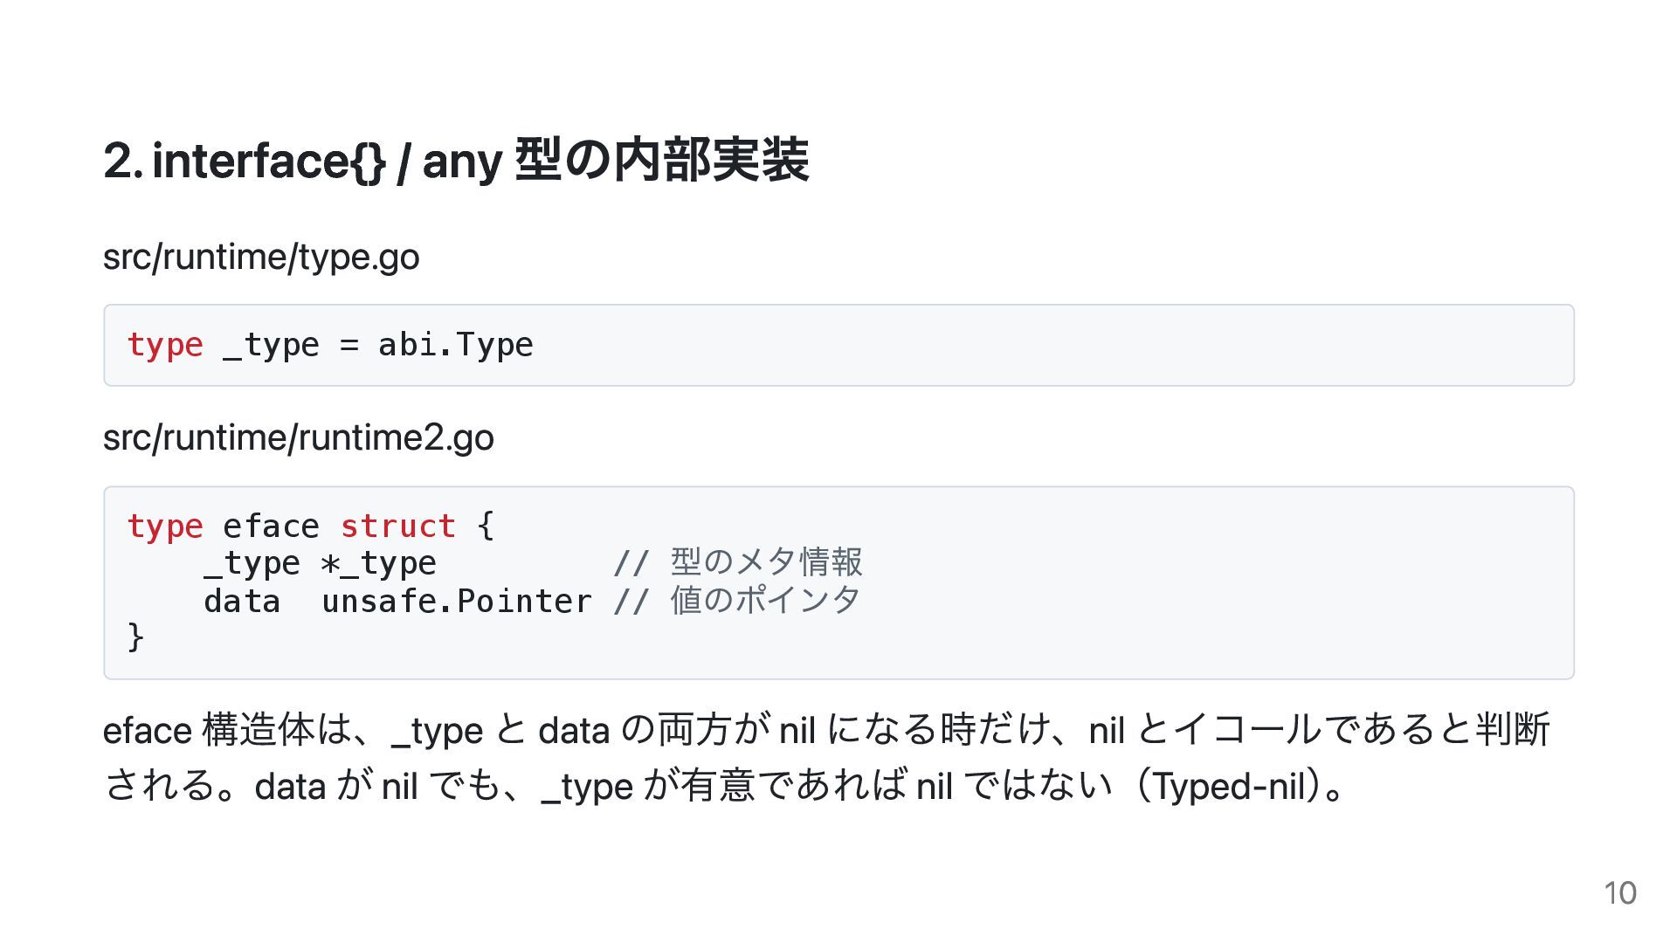Click the src/runtime/runtime2.go path text
Screen dimensions: 1677x943
pos(299,437)
